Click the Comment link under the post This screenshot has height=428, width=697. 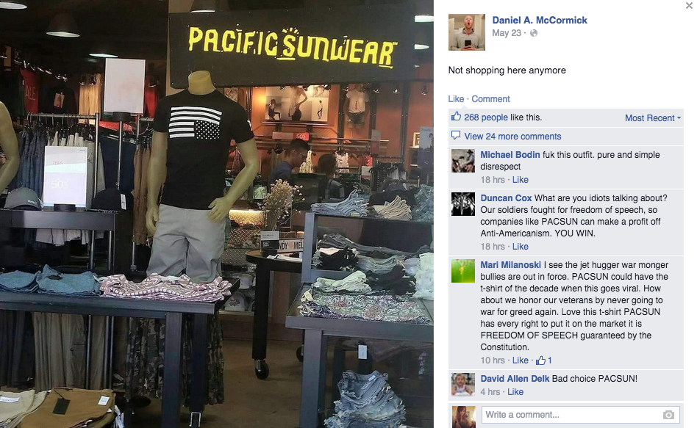[x=490, y=98]
